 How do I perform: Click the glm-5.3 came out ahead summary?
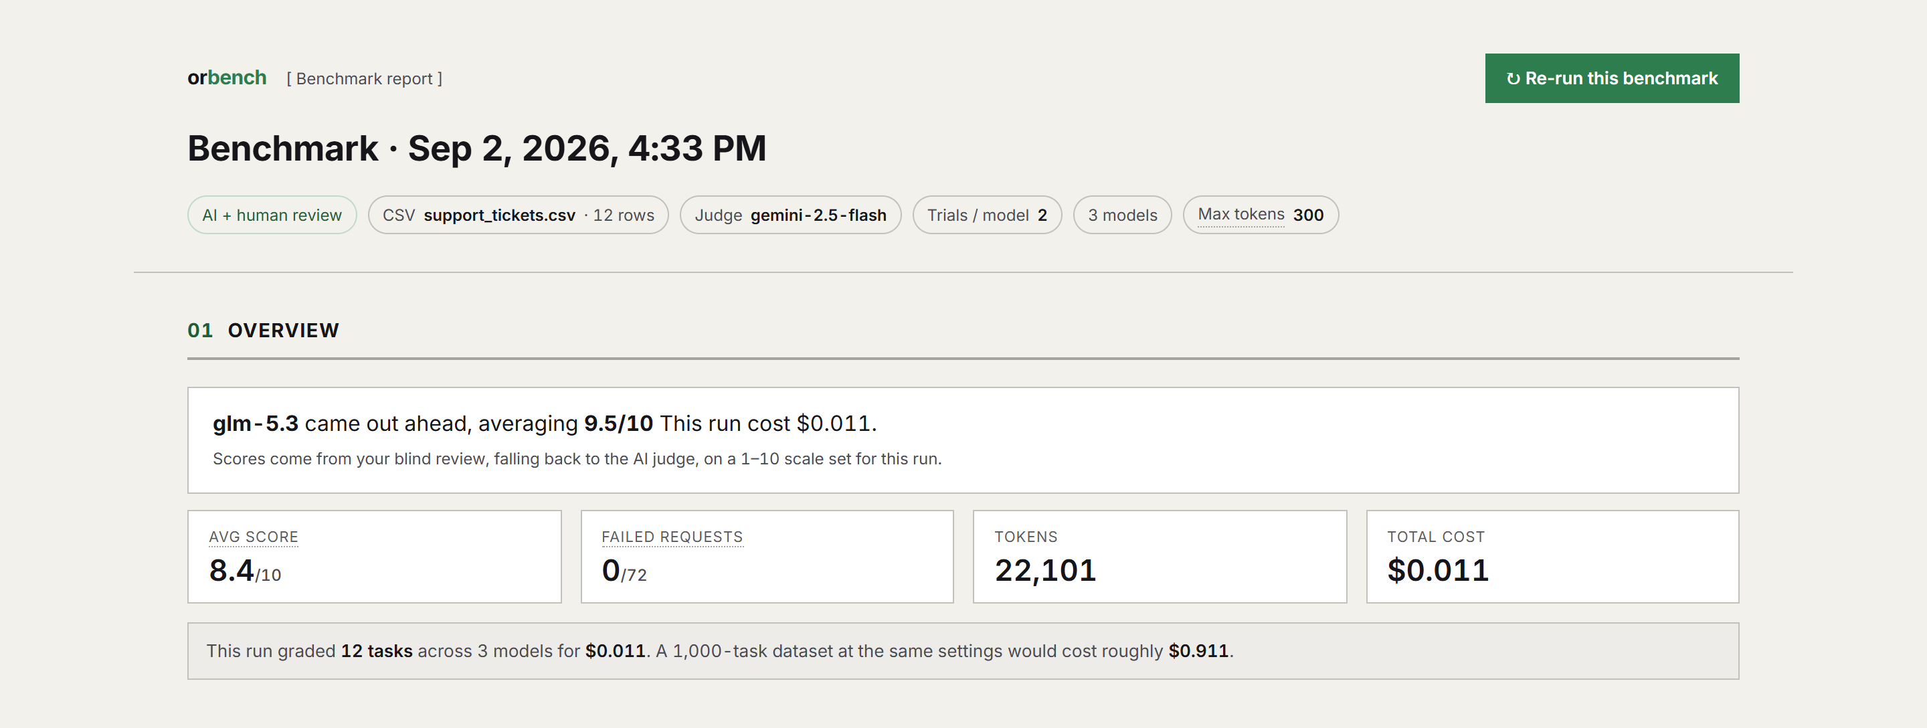[545, 423]
